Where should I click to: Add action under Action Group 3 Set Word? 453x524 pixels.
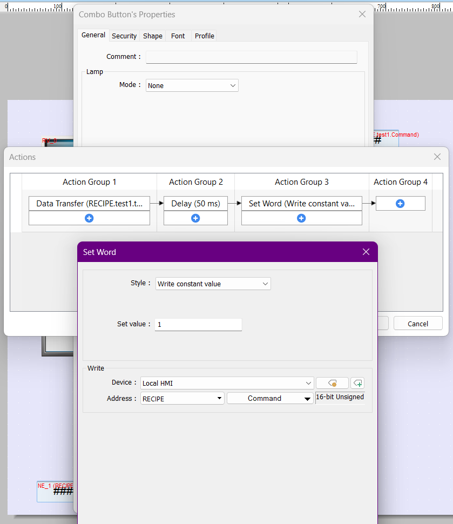(x=301, y=218)
